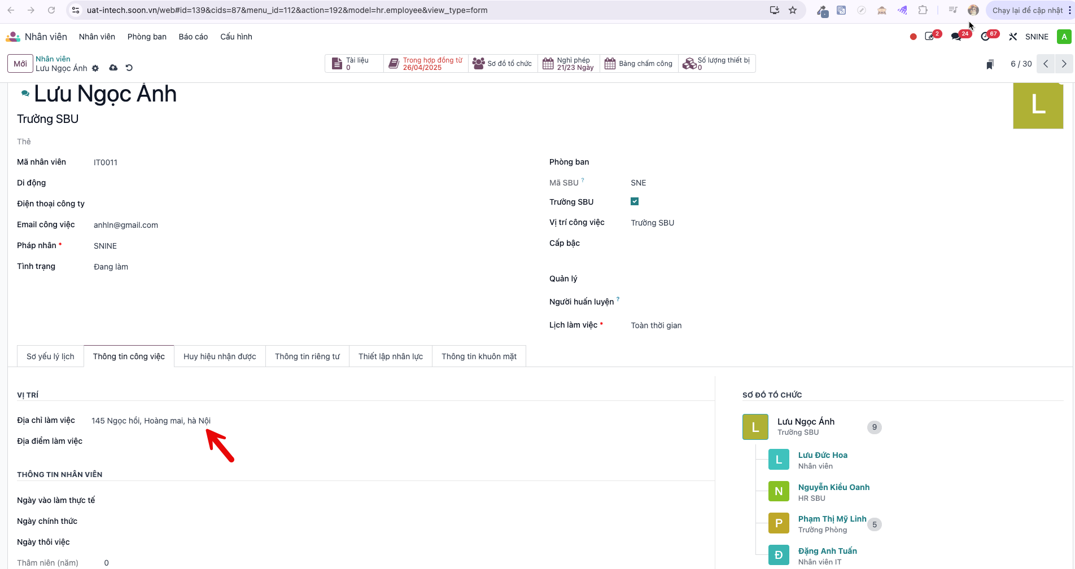Image resolution: width=1075 pixels, height=569 pixels.
Task: Go to previous employee record
Action: (1046, 64)
